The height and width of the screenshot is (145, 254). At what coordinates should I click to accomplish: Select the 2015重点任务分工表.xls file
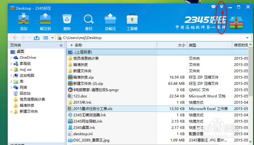click(x=157, y=109)
